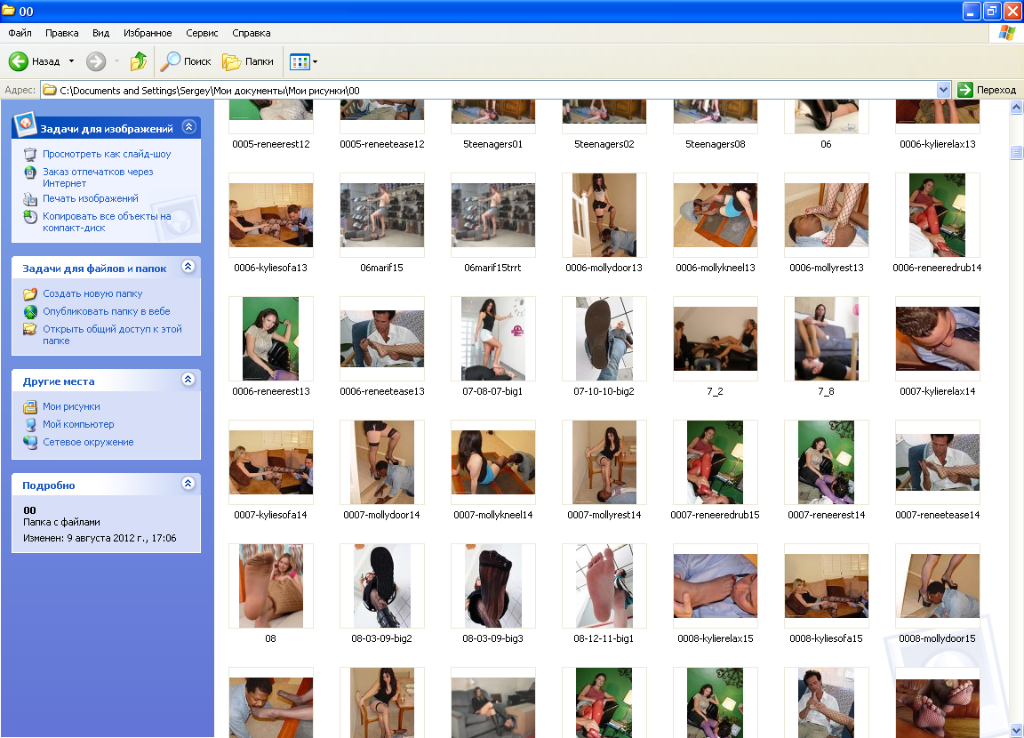Click the slideshow icon beside Просмотреть как слайд-шоу
Image resolution: width=1024 pixels, height=738 pixels.
pyautogui.click(x=30, y=154)
